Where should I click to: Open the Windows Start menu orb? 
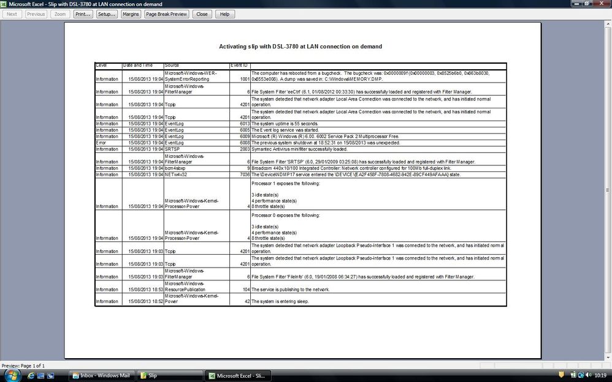(12, 375)
